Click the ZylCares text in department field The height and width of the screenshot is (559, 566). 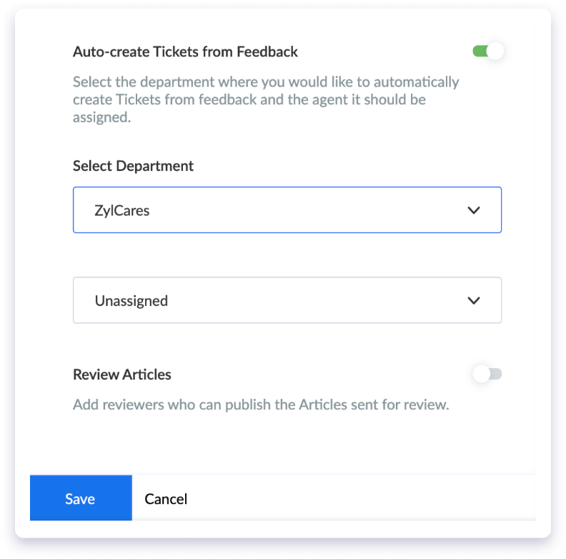click(121, 211)
